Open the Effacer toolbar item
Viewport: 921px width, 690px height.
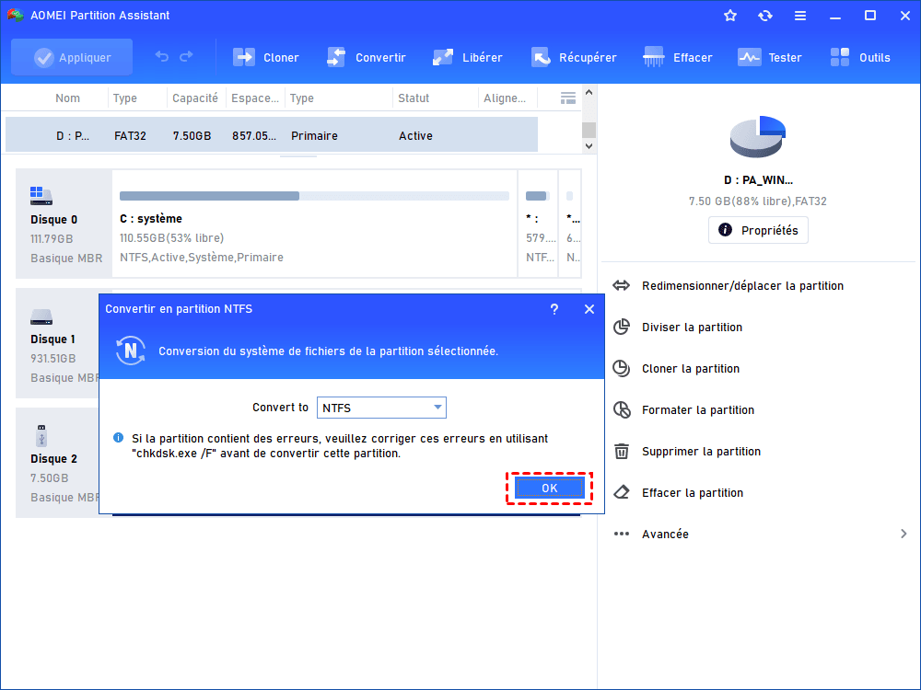point(677,57)
